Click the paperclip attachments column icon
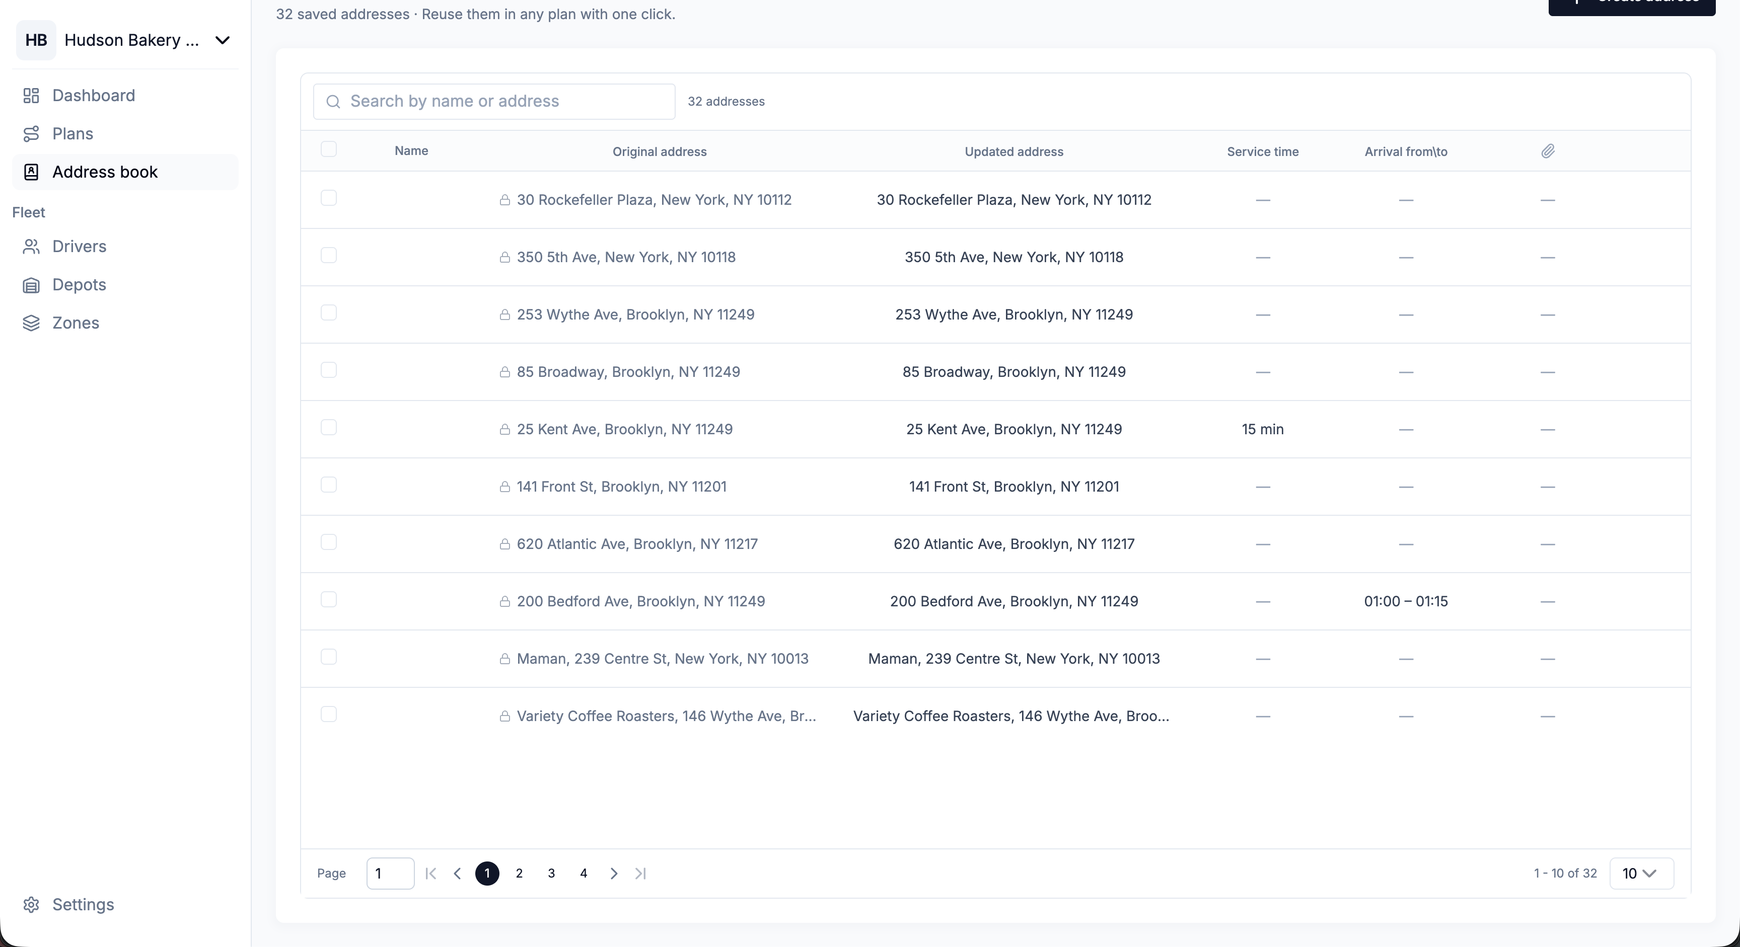Viewport: 1740px width, 947px height. pyautogui.click(x=1548, y=151)
